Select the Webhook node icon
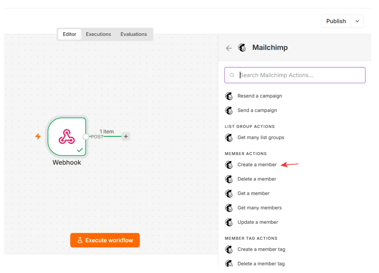Viewport: 379px width, 273px height. 67,137
